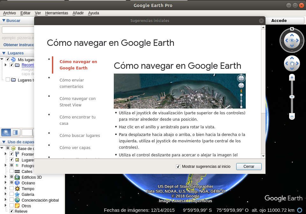Click move-down arrow on the hand joystick
The height and width of the screenshot is (214, 306).
coord(292,68)
